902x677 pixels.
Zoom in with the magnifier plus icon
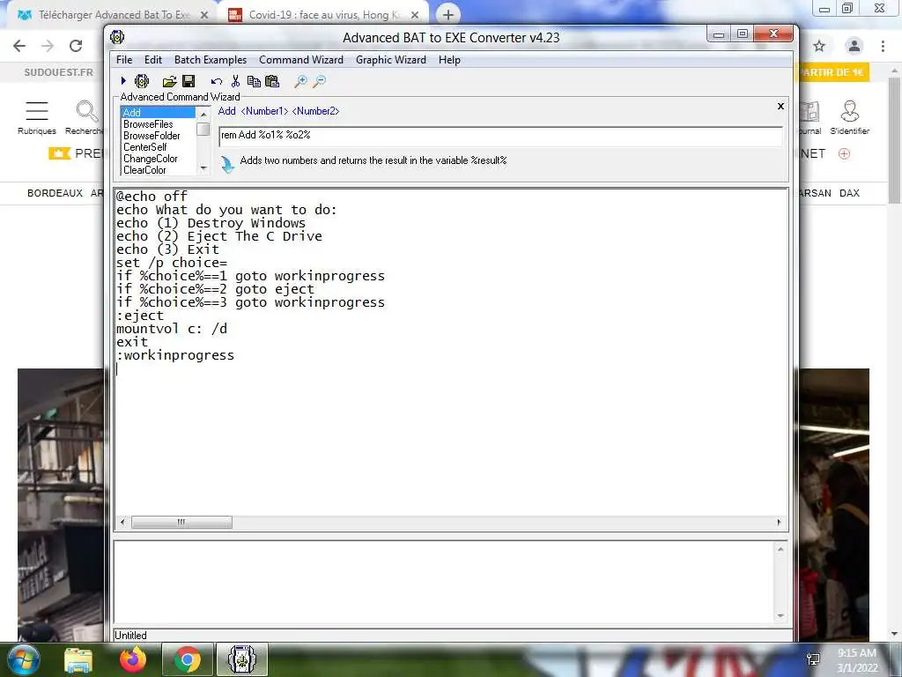pos(300,81)
